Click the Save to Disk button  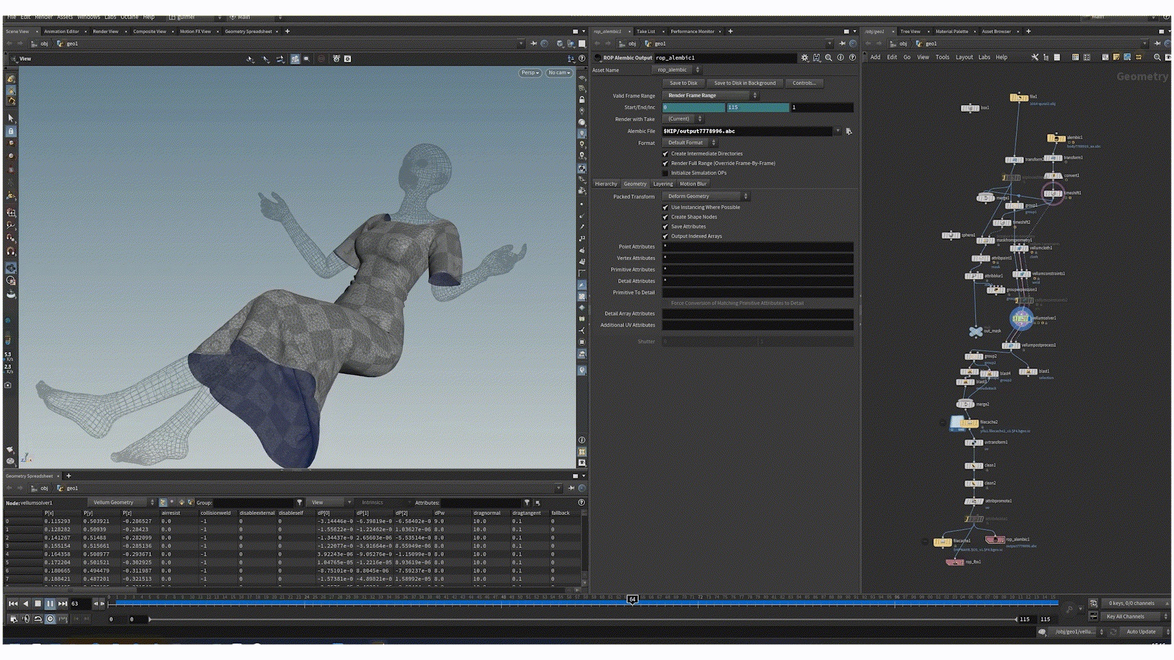click(683, 83)
